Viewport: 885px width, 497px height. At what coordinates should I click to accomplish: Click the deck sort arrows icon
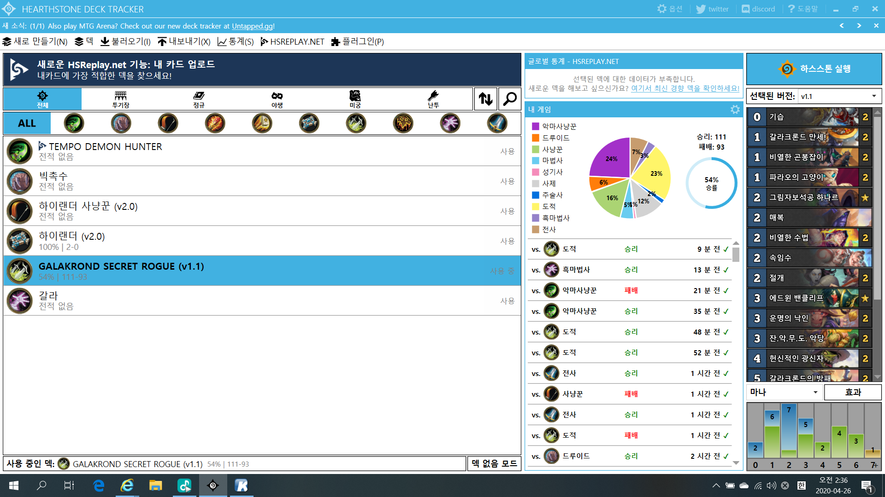(x=485, y=99)
